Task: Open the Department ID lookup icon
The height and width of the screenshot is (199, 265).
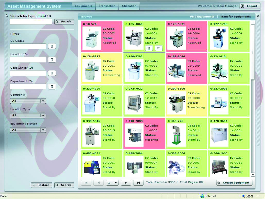Action: 52,87
